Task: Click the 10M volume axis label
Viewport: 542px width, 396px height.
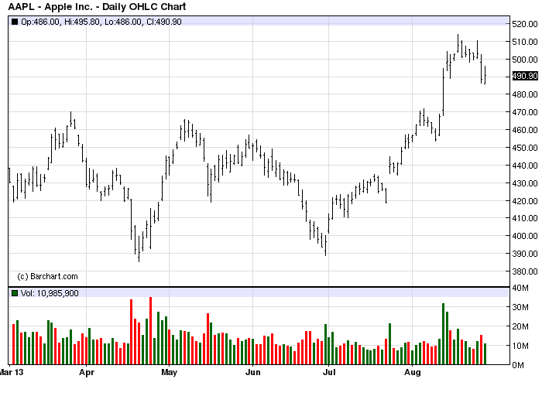Action: (520, 346)
